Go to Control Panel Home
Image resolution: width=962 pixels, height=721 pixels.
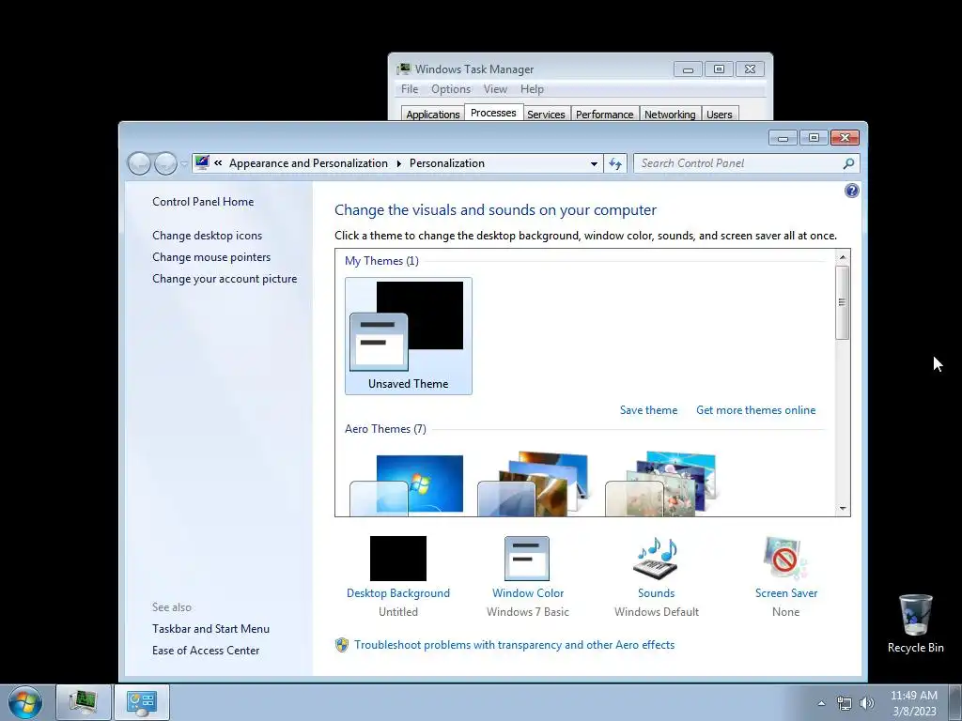203,202
